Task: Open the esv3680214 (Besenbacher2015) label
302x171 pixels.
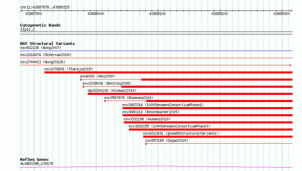Action: (x=151, y=112)
